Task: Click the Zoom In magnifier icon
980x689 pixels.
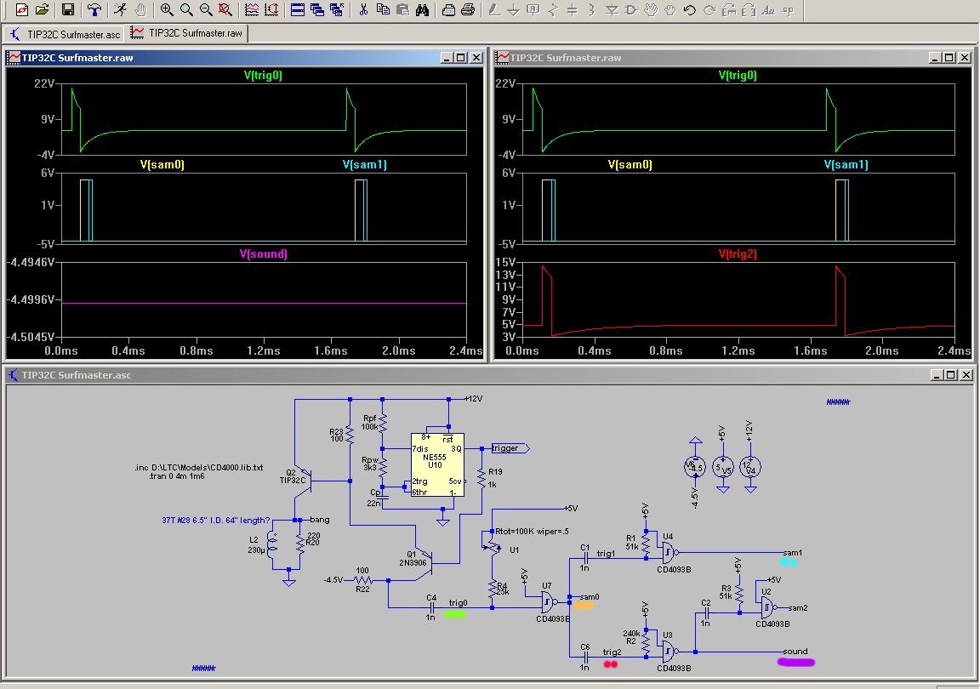Action: [x=167, y=10]
